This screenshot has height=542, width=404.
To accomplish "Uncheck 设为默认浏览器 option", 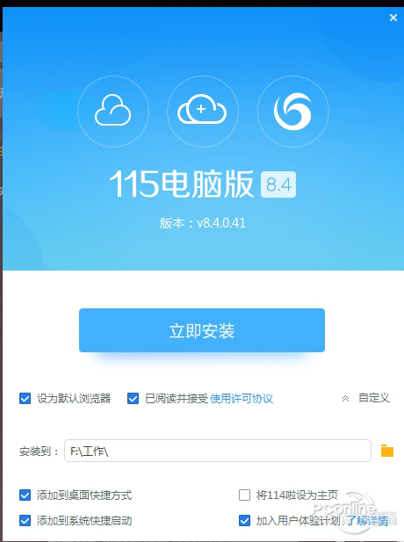I will [x=25, y=398].
